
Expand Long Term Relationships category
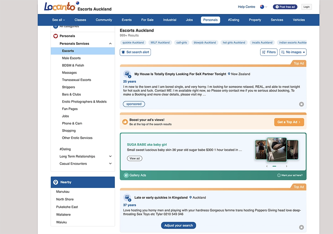(x=110, y=156)
